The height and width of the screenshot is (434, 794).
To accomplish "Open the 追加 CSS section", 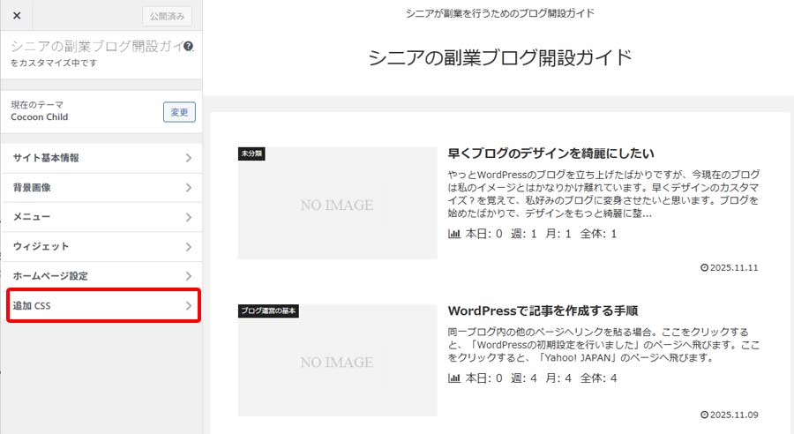I will [101, 306].
